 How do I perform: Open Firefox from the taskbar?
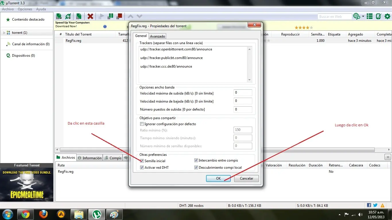pyautogui.click(x=43, y=214)
